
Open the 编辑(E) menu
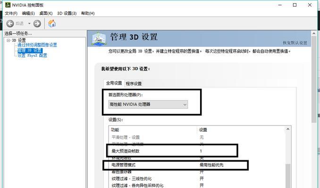point(28,14)
